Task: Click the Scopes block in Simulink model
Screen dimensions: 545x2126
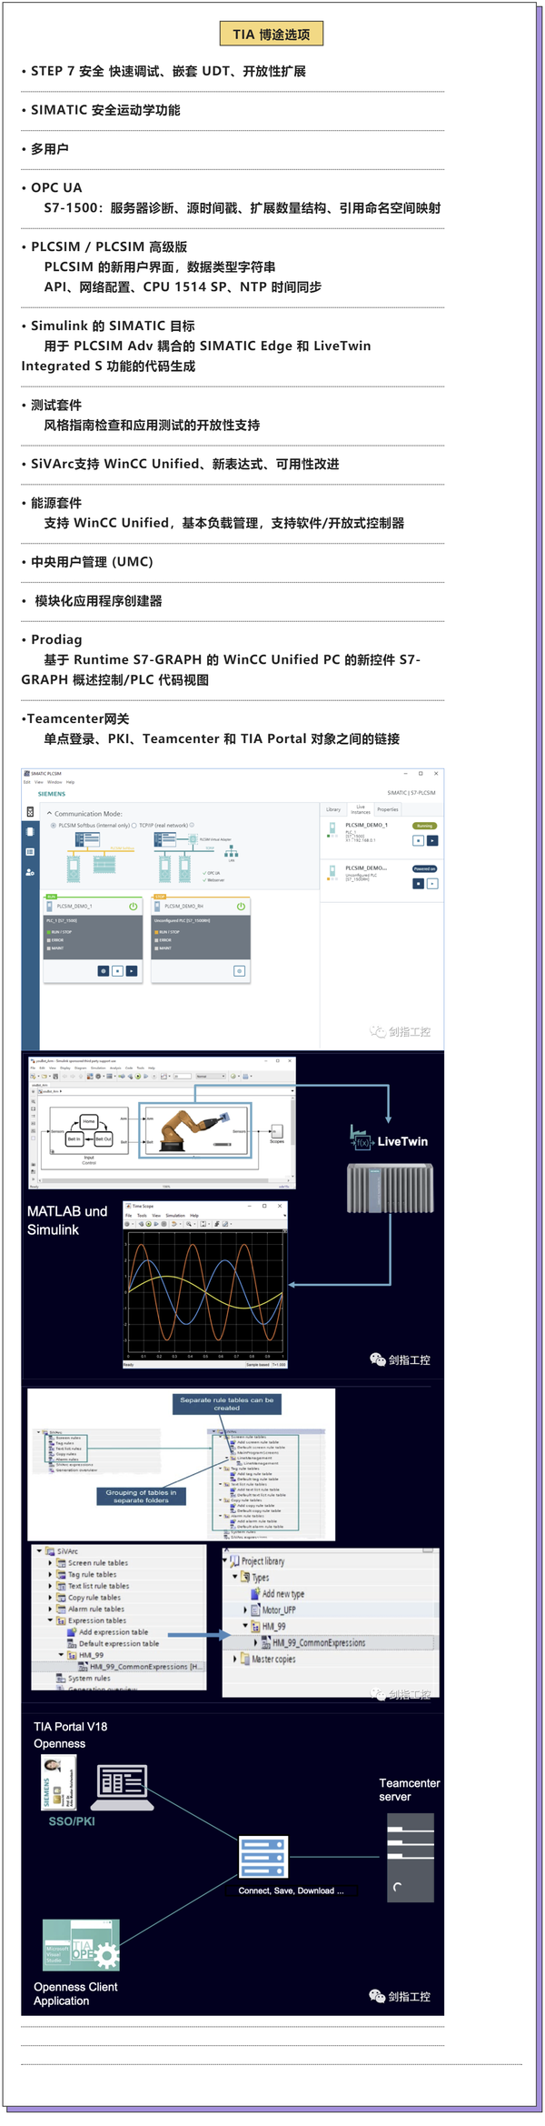Action: click(x=277, y=1132)
